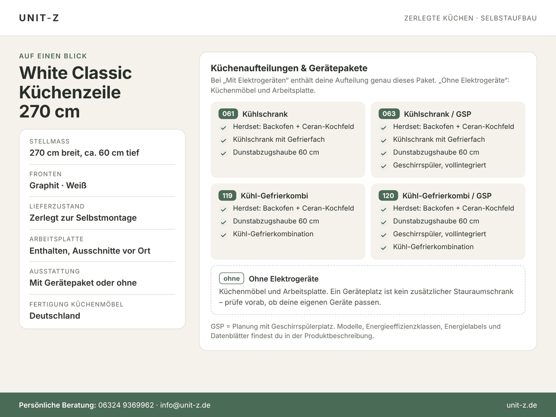Image resolution: width=556 pixels, height=417 pixels.
Task: Select the Kühl-Gefrierkombi heading in card 119
Action: coord(274,196)
